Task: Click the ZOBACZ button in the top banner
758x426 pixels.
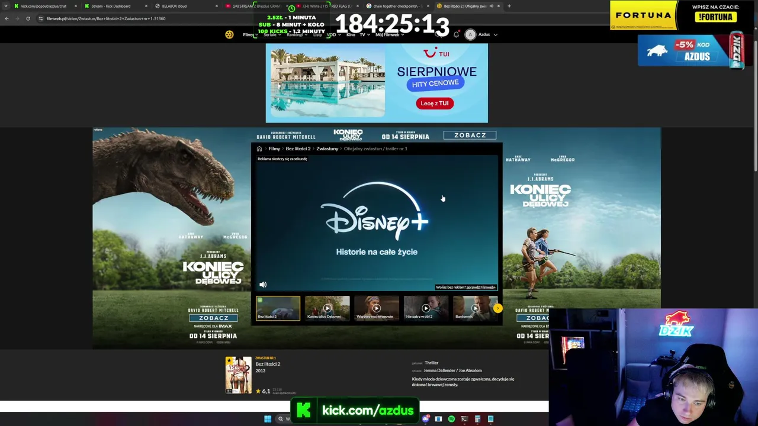Action: (470, 135)
